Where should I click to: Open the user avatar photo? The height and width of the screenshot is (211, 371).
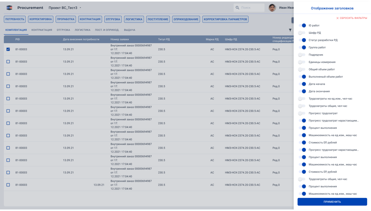[x=272, y=8]
